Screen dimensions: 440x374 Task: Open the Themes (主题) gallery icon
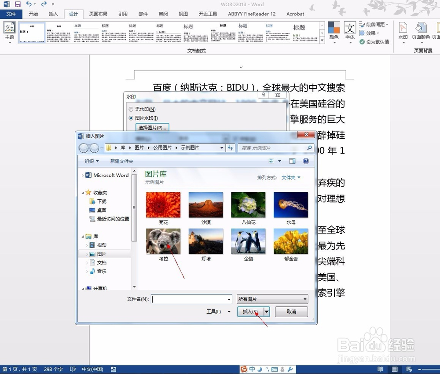click(9, 32)
